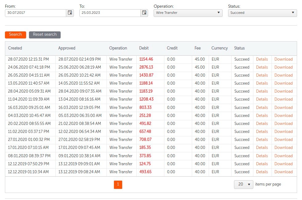Expand the Operation dropdown showing Wire Transfer
The width and height of the screenshot is (302, 200).
tap(188, 13)
